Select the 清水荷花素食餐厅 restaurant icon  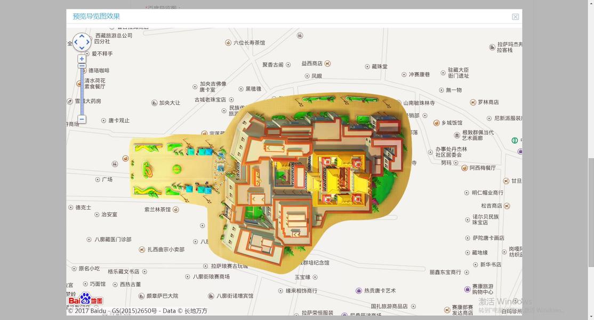click(79, 84)
